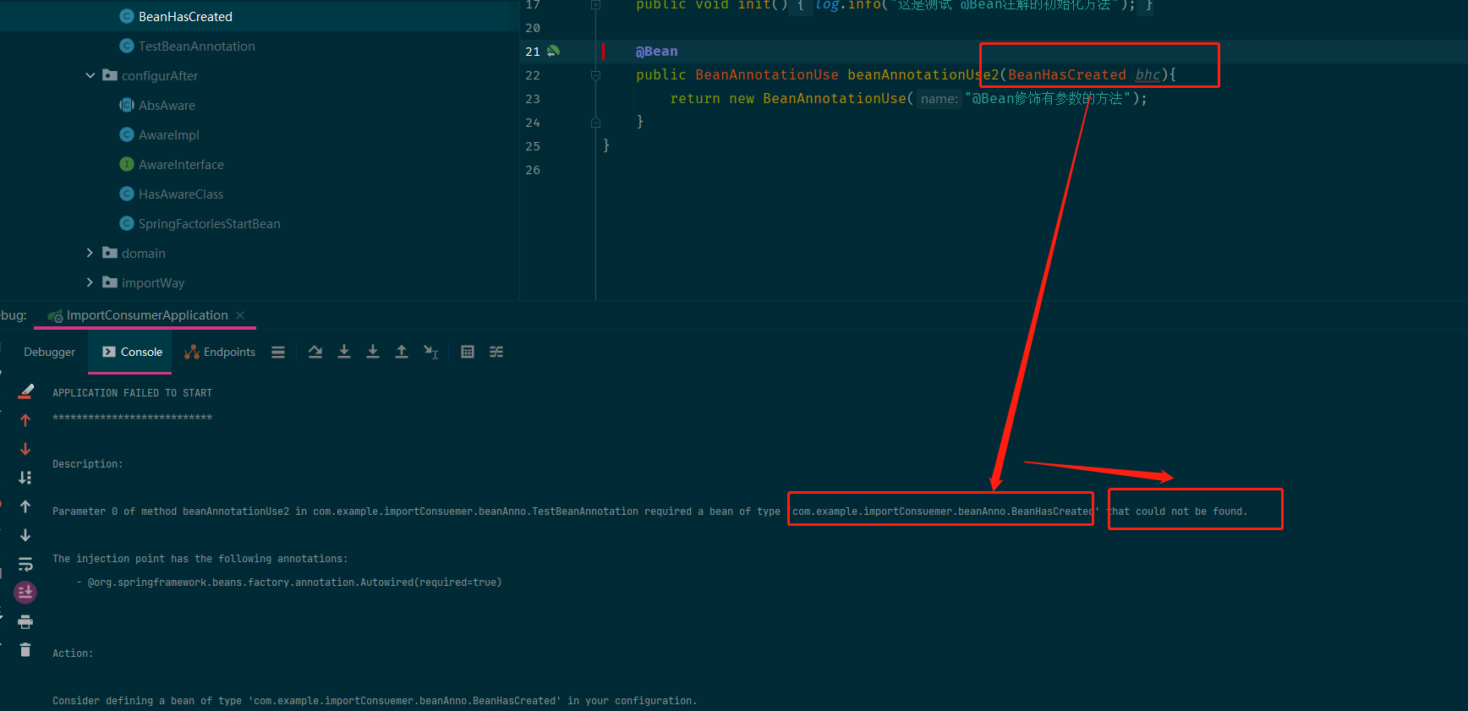This screenshot has height=711, width=1468.
Task: Click the Step Into debugger icon
Action: click(x=344, y=352)
